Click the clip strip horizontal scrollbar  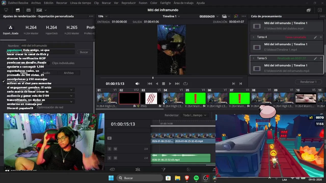130,109
